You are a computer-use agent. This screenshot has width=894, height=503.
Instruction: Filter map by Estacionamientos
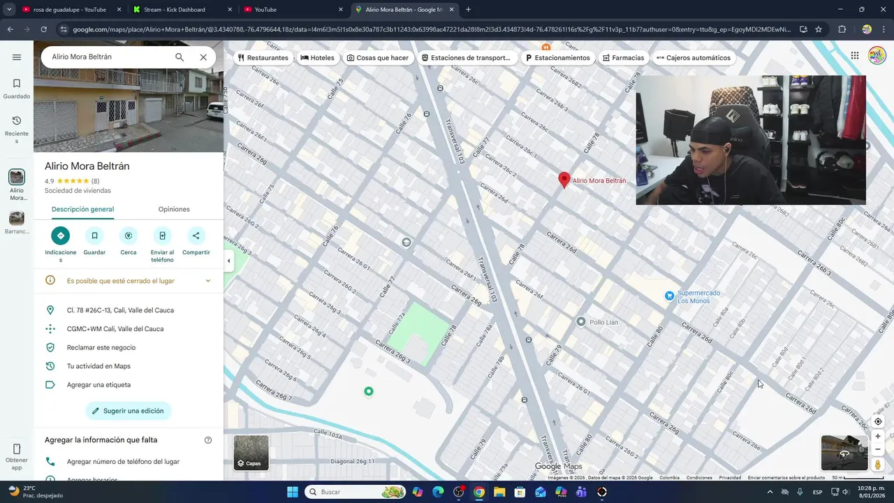click(x=557, y=58)
